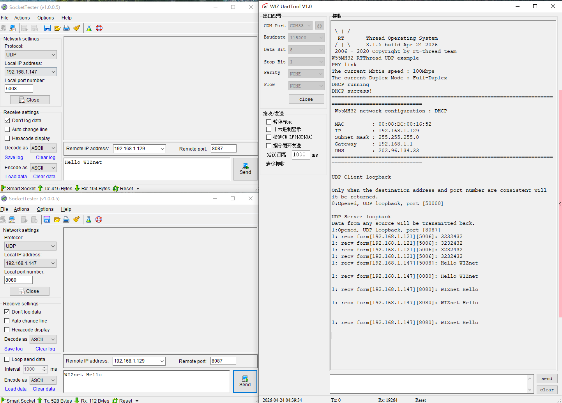Open the Decode as dropdown in upper SocketTester
The height and width of the screenshot is (403, 562).
coord(44,148)
